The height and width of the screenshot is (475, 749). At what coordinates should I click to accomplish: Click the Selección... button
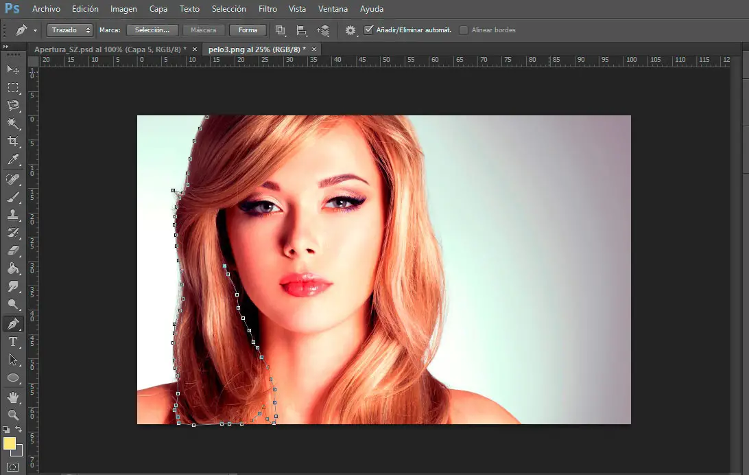point(152,30)
